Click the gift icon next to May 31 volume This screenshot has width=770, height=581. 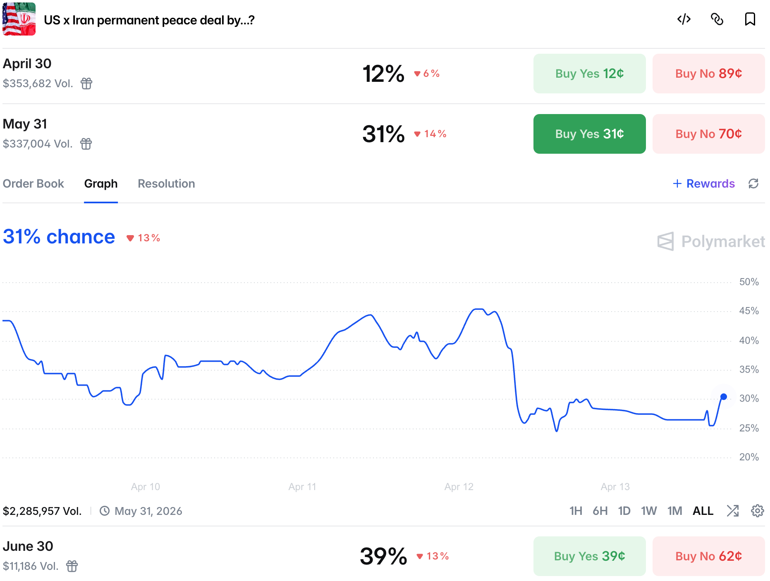pyautogui.click(x=86, y=144)
